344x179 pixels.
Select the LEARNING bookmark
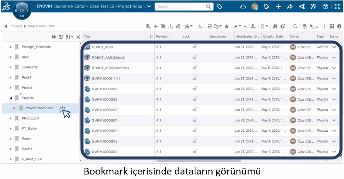[x=30, y=67]
